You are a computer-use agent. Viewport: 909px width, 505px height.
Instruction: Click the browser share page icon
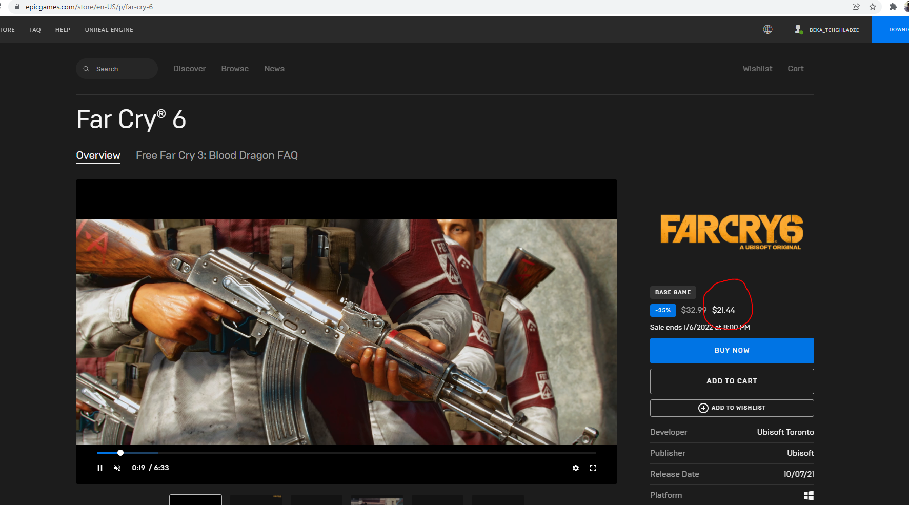(x=856, y=7)
